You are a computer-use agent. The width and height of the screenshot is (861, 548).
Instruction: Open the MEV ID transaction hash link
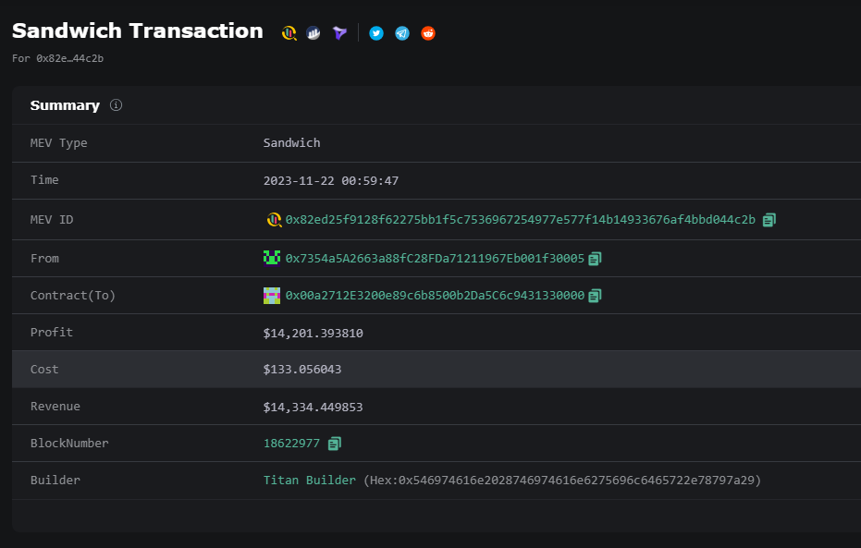click(520, 220)
